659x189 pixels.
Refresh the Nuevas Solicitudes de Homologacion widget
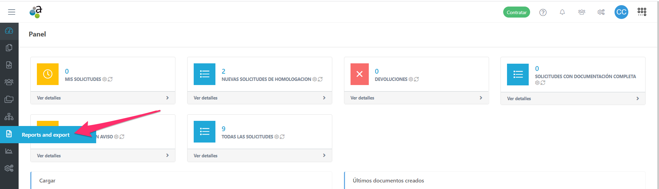[320, 79]
